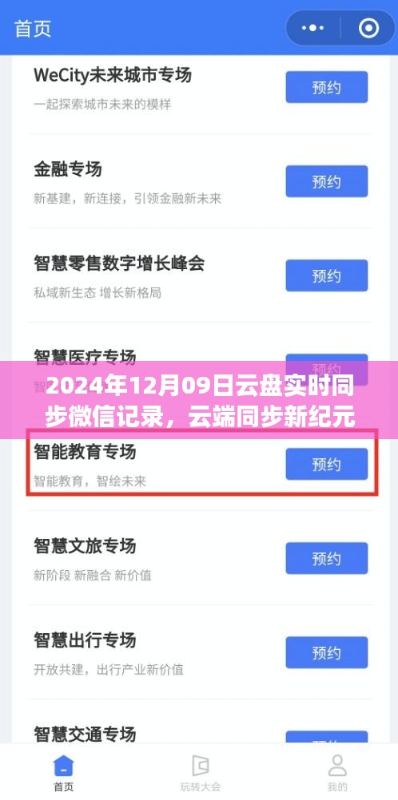This screenshot has width=398, height=800.
Task: Reserve the 智慧零售数字增长峰会 session
Action: (x=327, y=275)
